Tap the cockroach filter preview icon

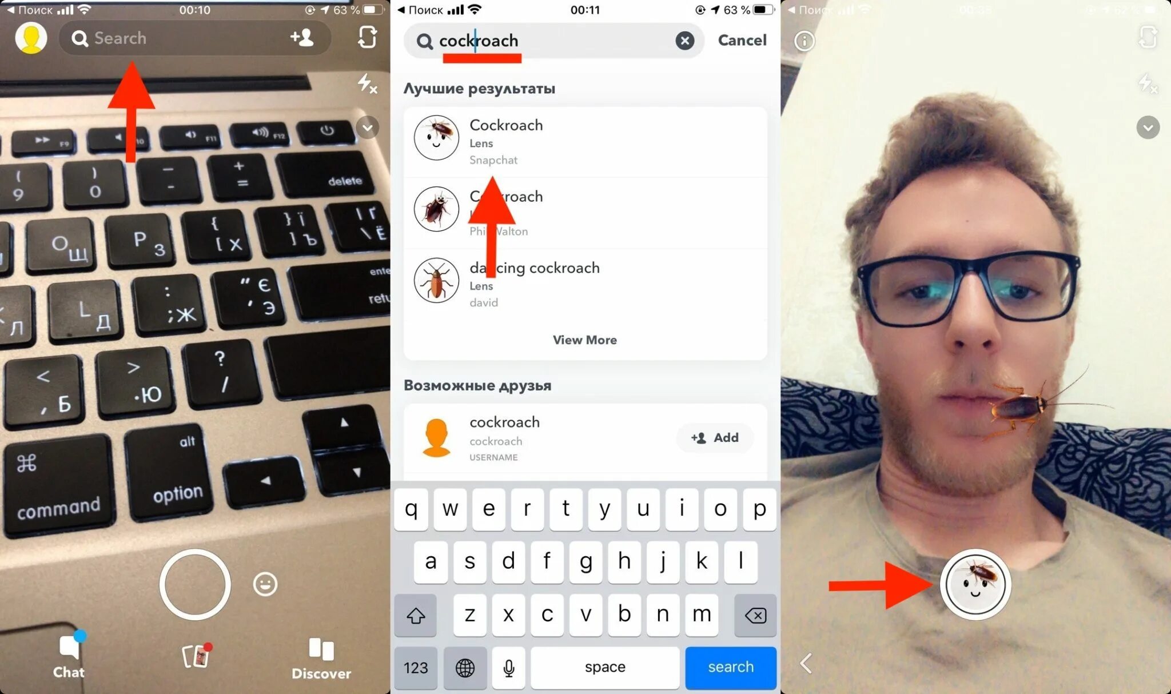(x=975, y=584)
